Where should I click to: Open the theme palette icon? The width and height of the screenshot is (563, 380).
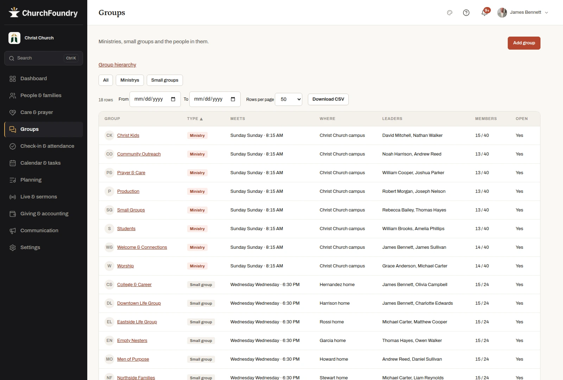pos(450,13)
